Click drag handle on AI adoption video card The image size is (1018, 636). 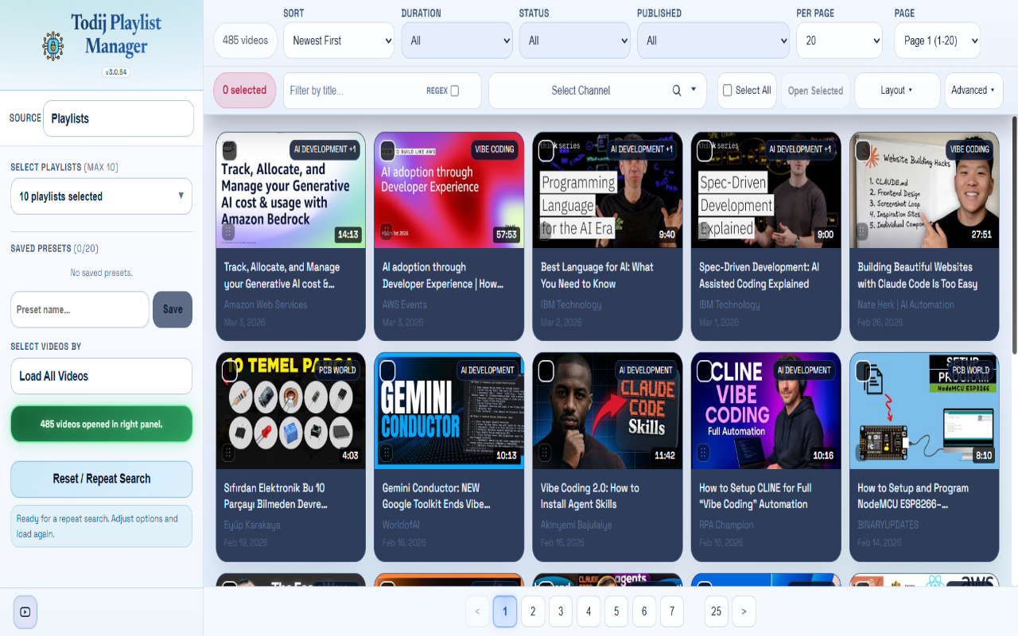click(387, 231)
